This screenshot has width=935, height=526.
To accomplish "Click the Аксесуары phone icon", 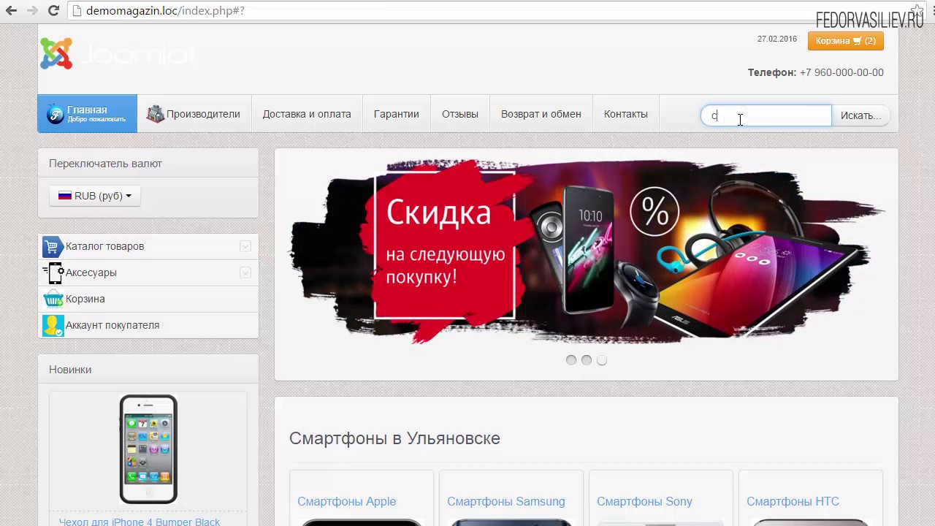I will (53, 272).
